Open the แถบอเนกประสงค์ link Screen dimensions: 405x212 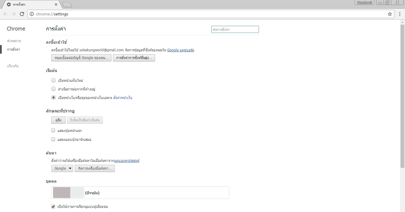pos(127,160)
